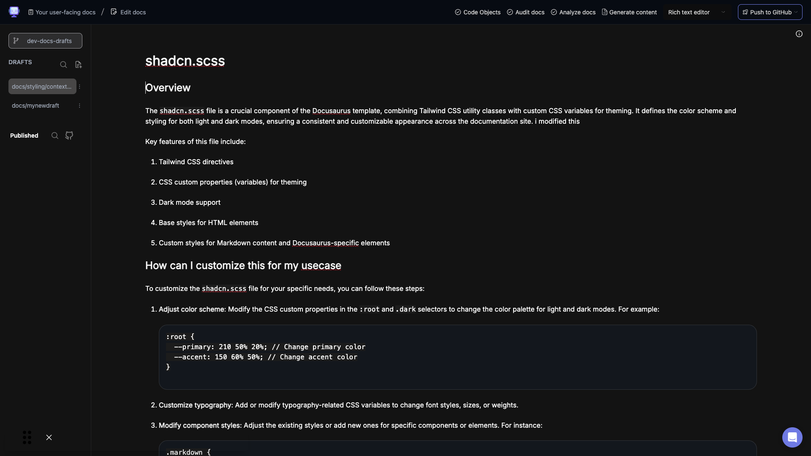
Task: Click the dotted grid drag handle icon
Action: click(x=27, y=437)
